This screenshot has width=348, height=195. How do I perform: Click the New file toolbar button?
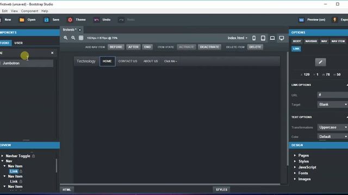point(6,19)
